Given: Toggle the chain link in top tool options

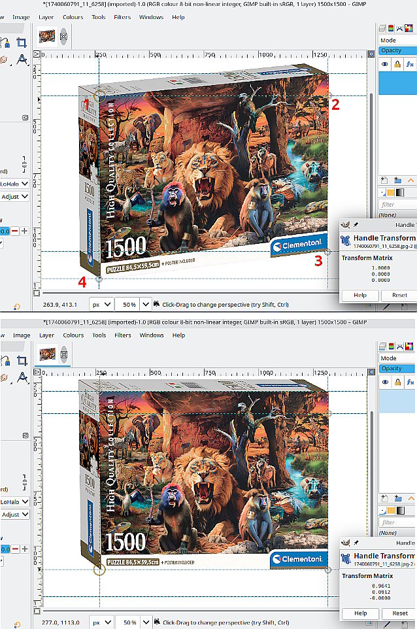Looking at the screenshot, I should click(x=24, y=163).
